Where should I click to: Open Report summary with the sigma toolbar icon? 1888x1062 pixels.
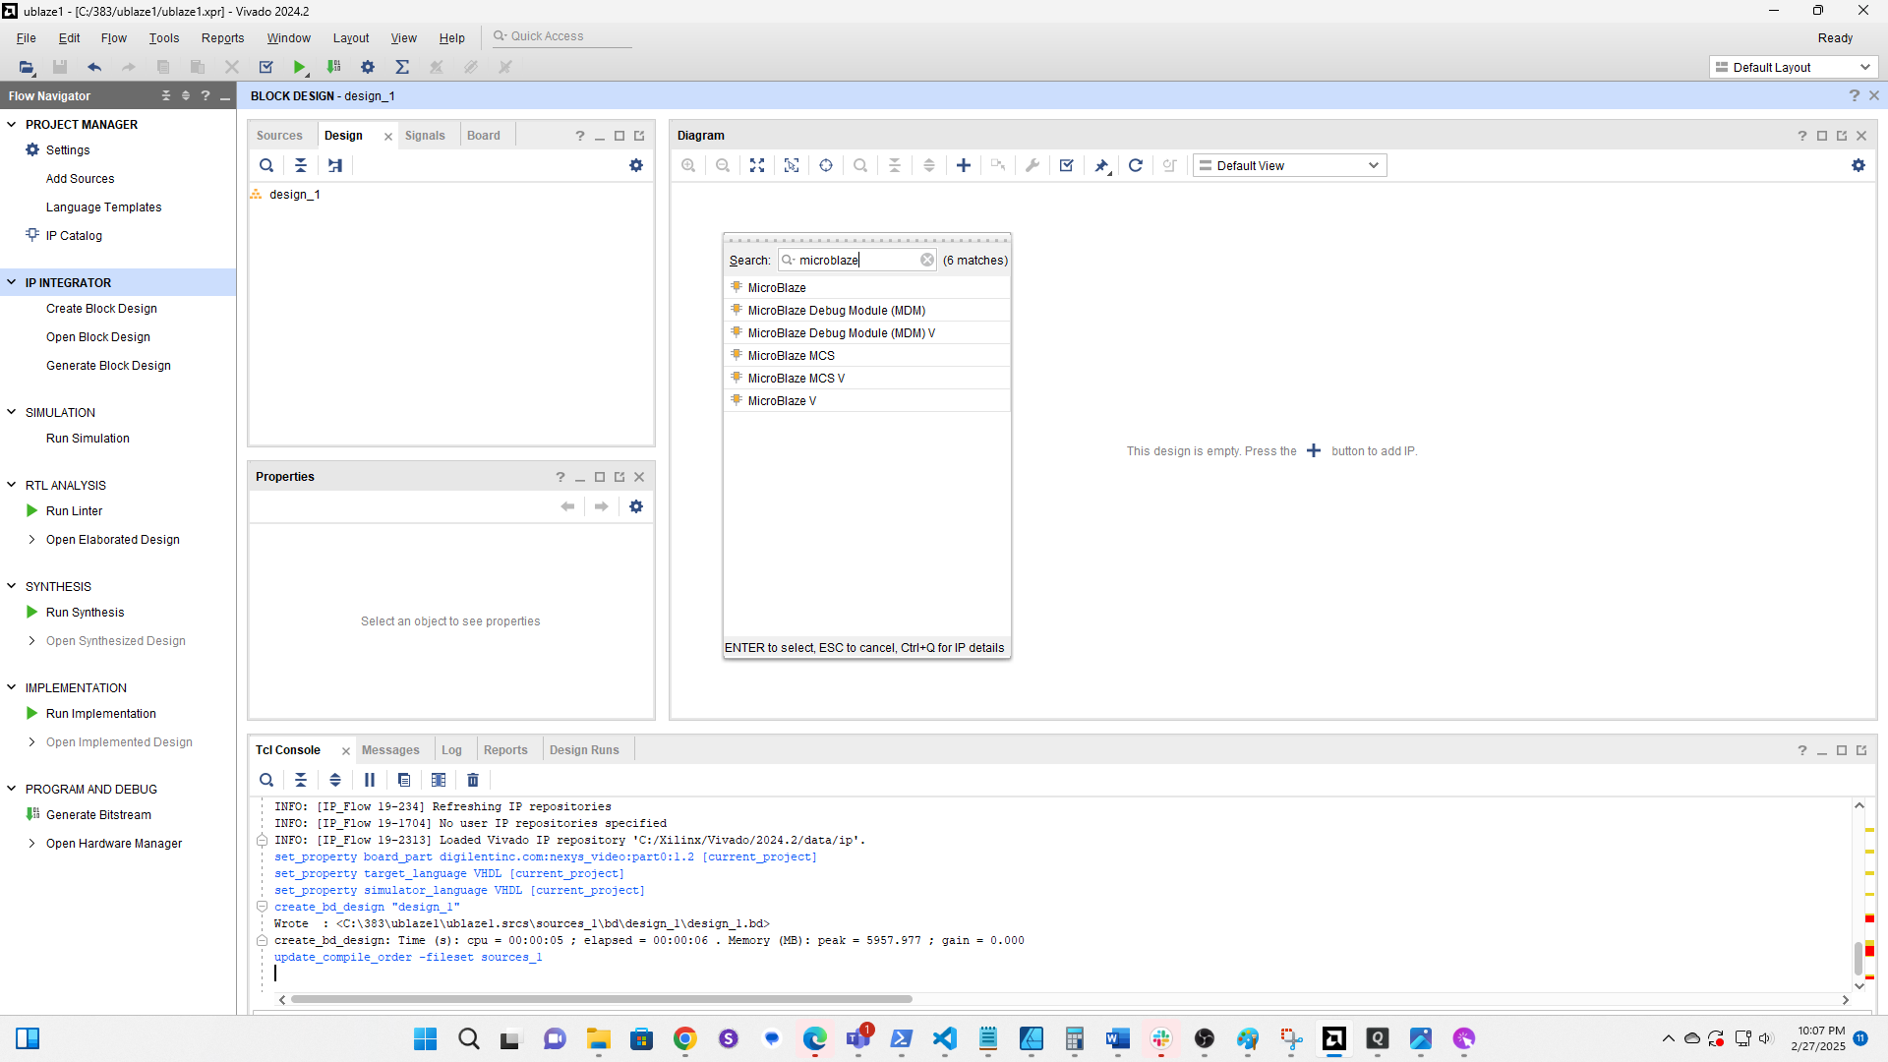(x=402, y=67)
